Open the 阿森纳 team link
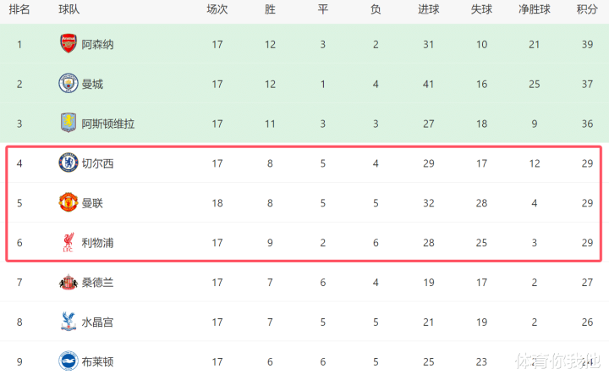Image resolution: width=609 pixels, height=380 pixels. point(97,44)
